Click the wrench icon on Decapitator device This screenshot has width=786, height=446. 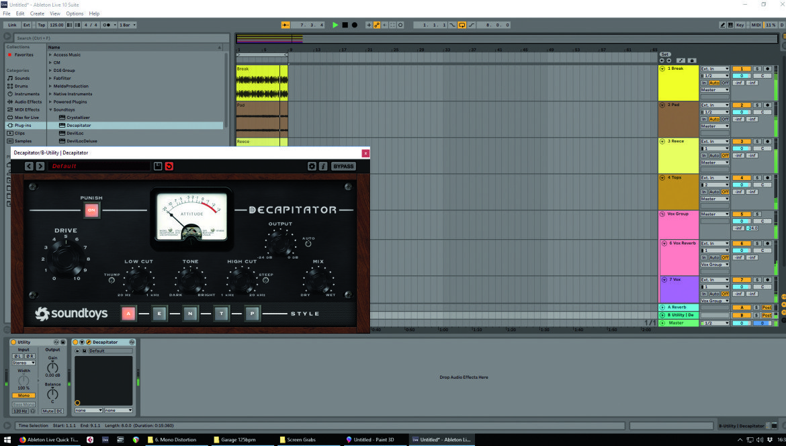[88, 343]
